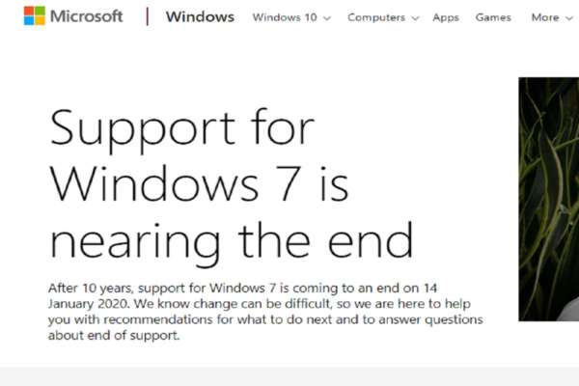
Task: Open the Computers menu
Action: coord(376,17)
